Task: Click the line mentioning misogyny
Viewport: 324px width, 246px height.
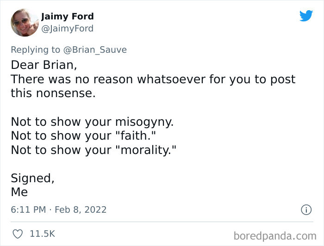Action: [x=92, y=122]
